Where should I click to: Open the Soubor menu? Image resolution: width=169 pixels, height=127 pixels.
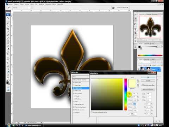[x=11, y=4]
